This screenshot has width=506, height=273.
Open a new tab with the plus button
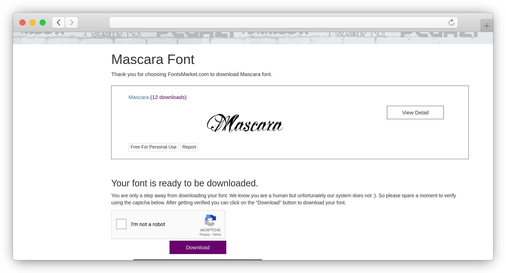pos(487,26)
